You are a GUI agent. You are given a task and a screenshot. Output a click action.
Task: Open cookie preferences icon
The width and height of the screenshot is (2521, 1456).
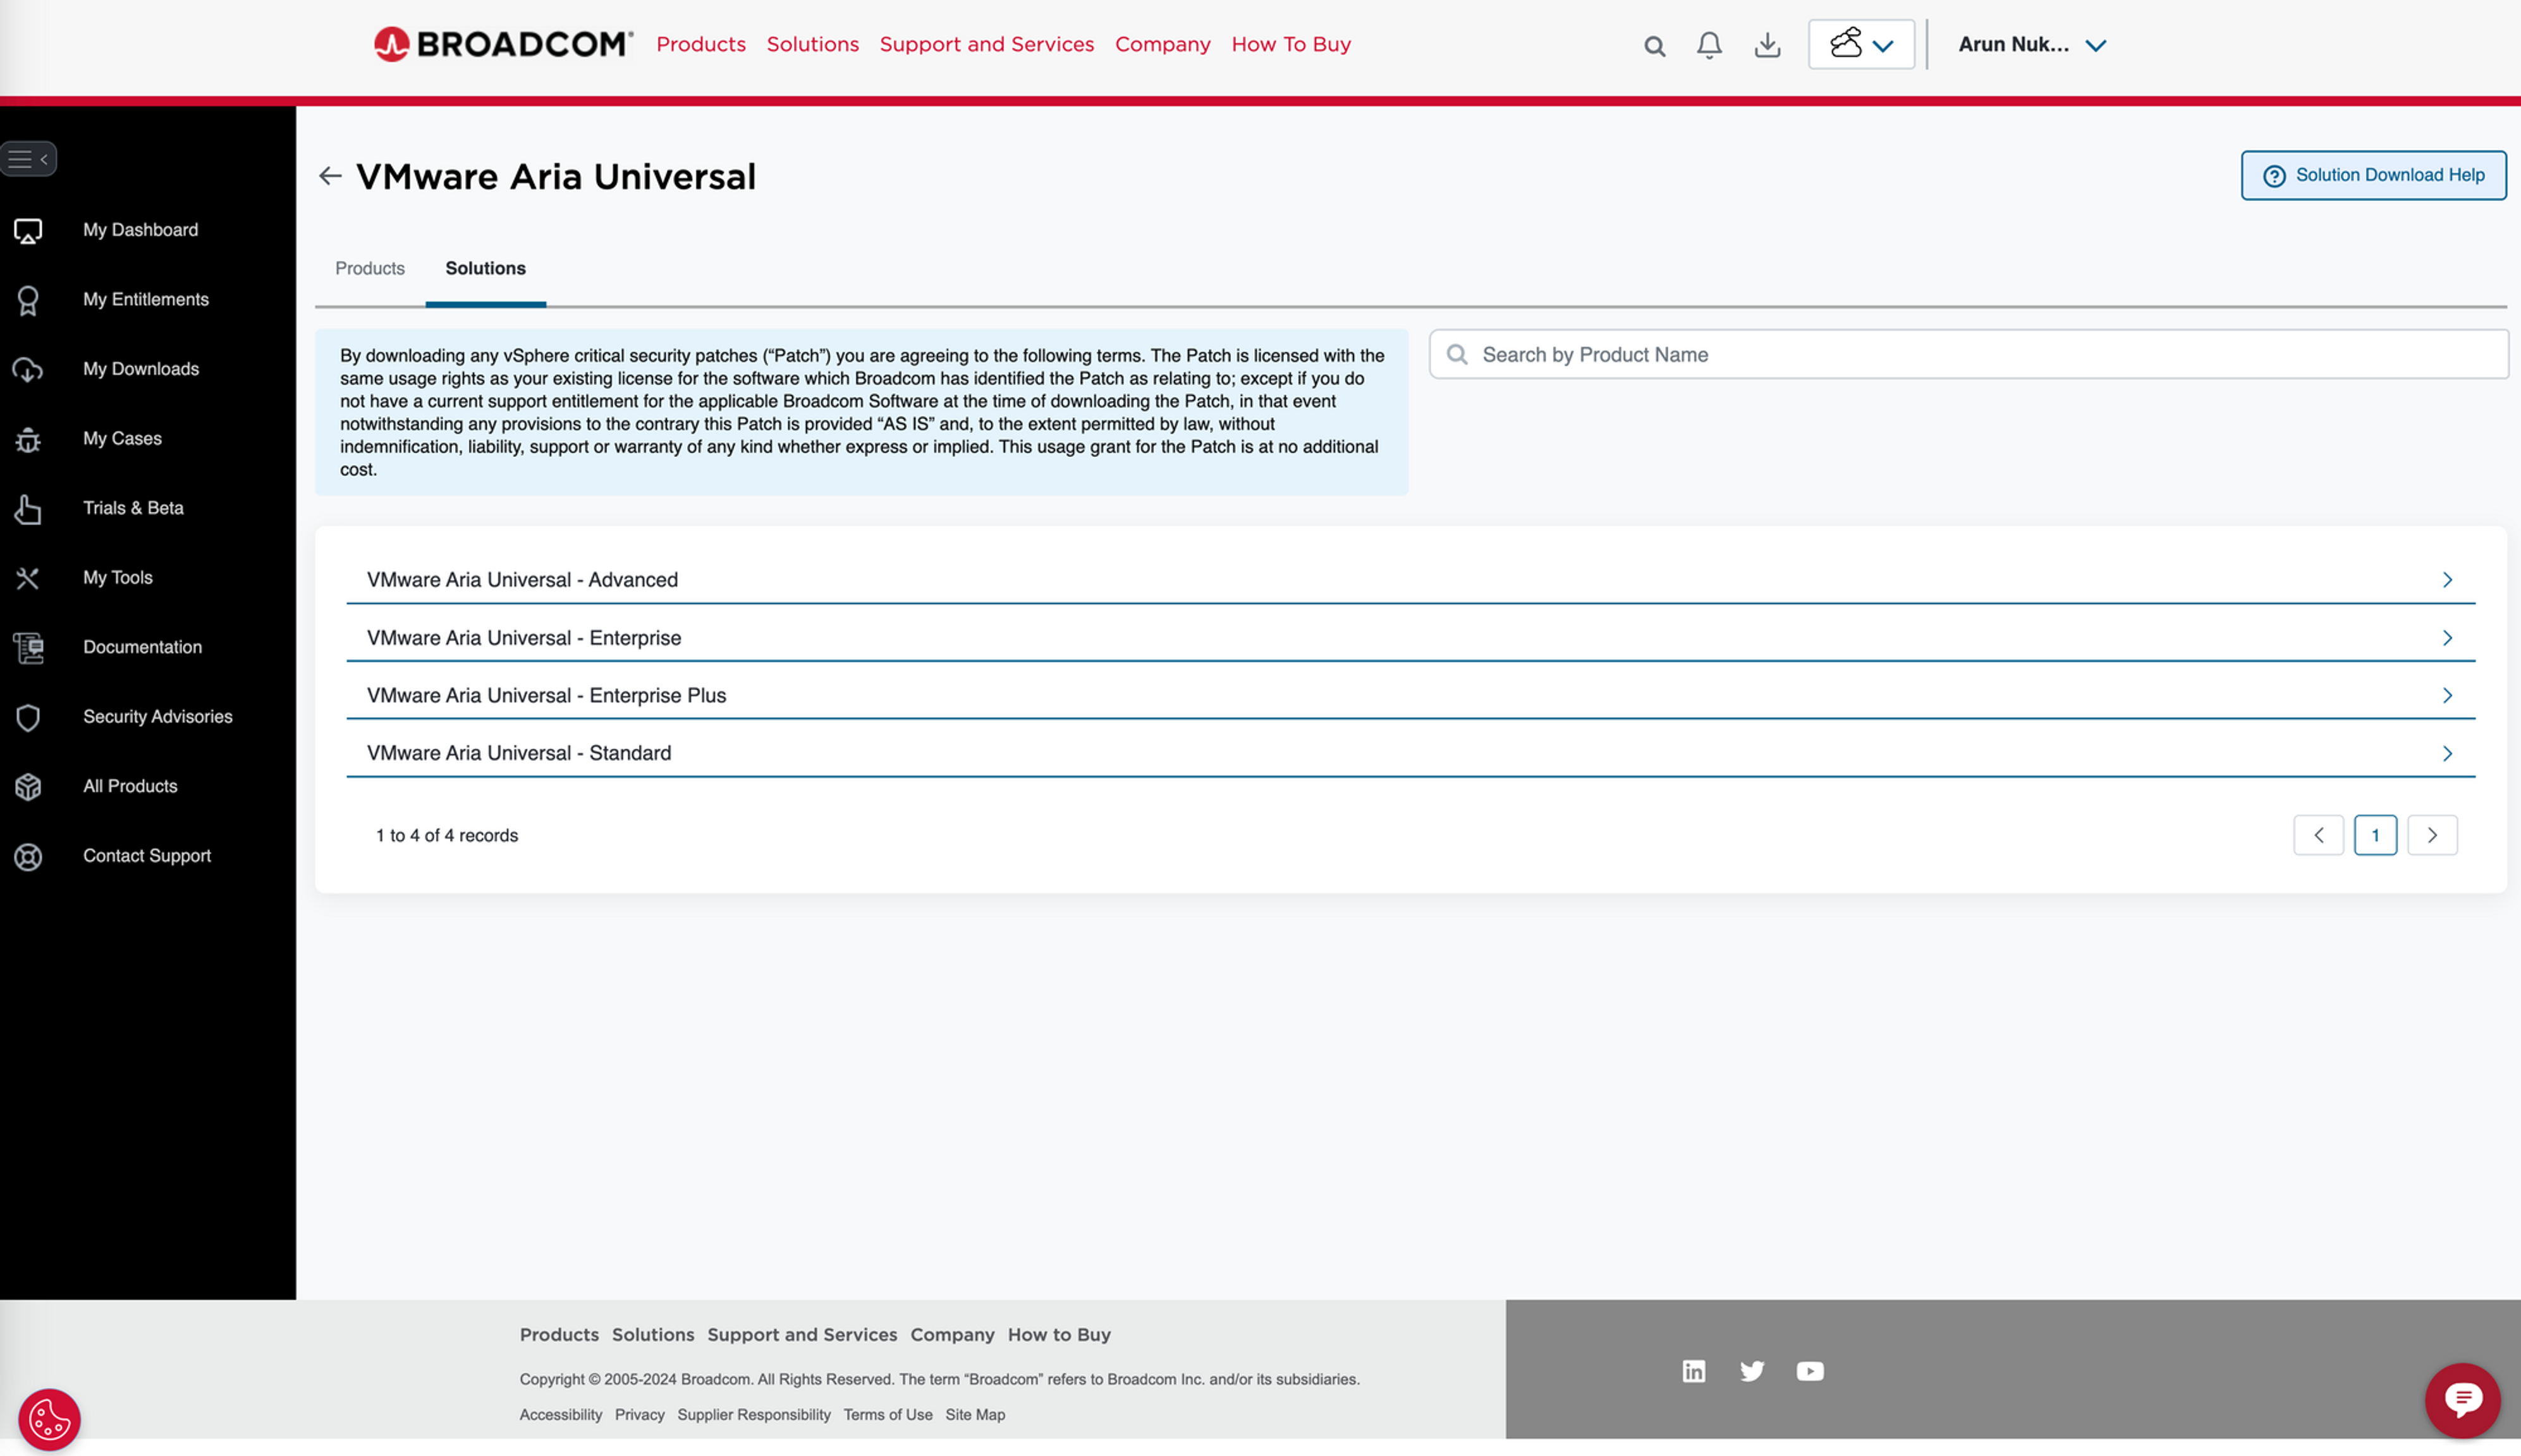click(49, 1419)
